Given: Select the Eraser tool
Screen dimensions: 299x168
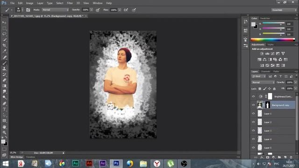Looking at the screenshot, I should coord(4,80).
